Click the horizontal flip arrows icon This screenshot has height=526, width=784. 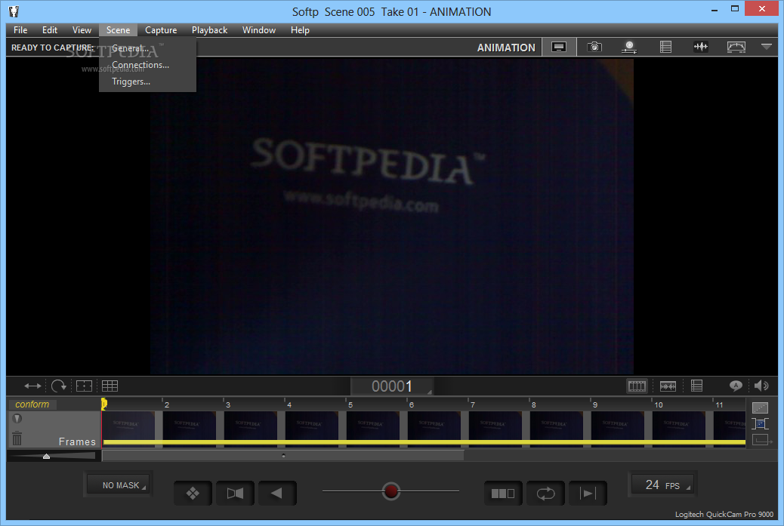click(x=32, y=386)
